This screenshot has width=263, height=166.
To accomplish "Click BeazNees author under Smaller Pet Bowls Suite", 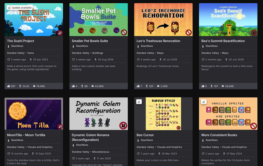I will point(82,46).
